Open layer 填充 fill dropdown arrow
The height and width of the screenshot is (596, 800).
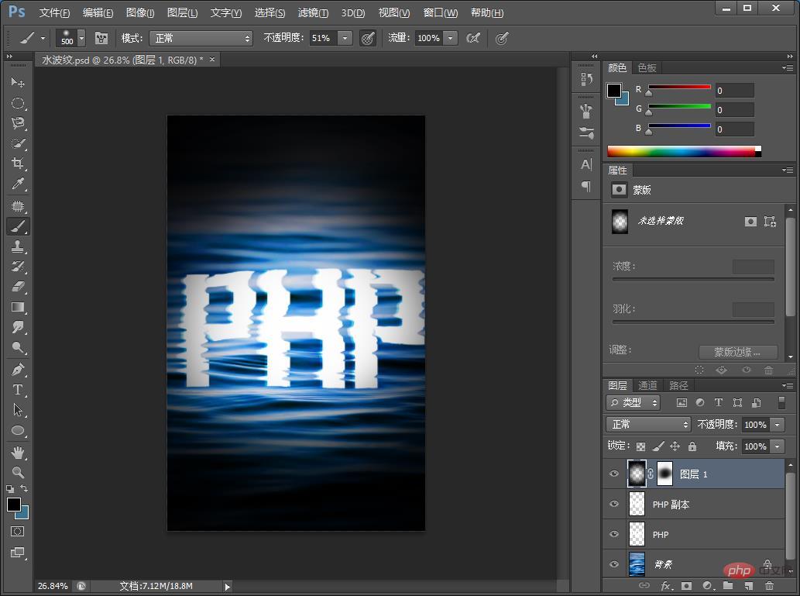pos(777,446)
